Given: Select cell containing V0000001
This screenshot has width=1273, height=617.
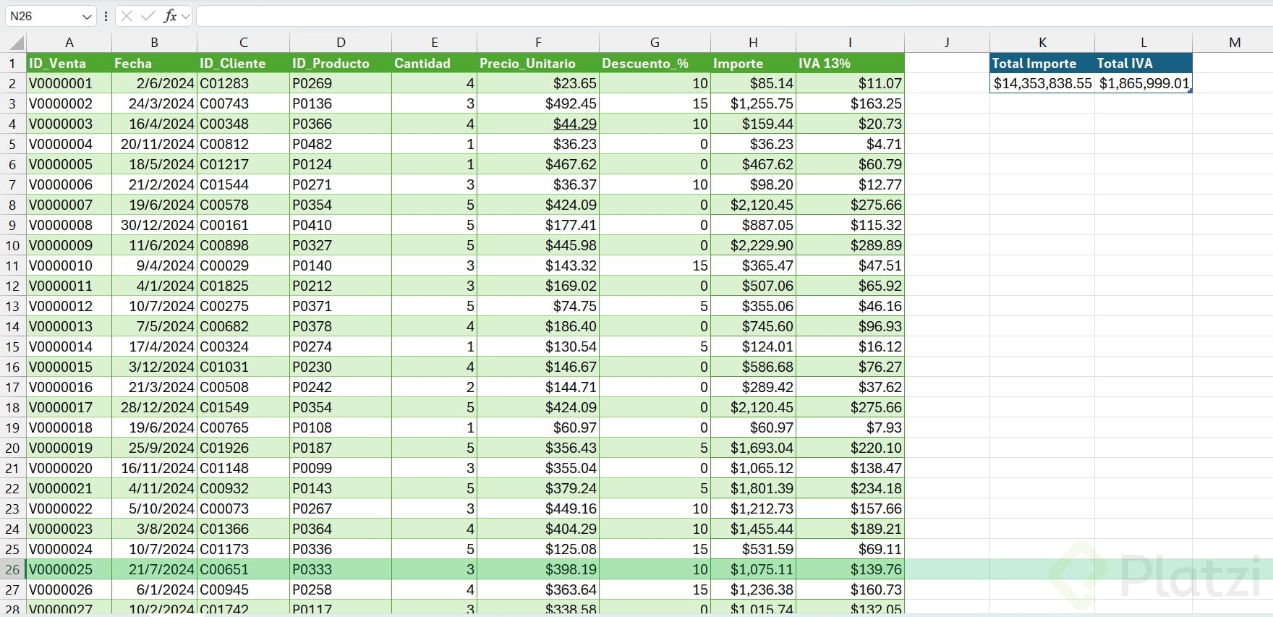Looking at the screenshot, I should click(69, 84).
